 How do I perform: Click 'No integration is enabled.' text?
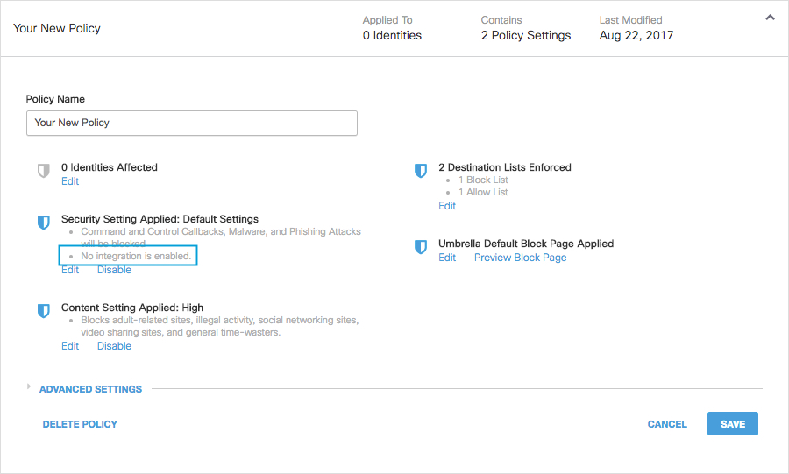(x=136, y=256)
